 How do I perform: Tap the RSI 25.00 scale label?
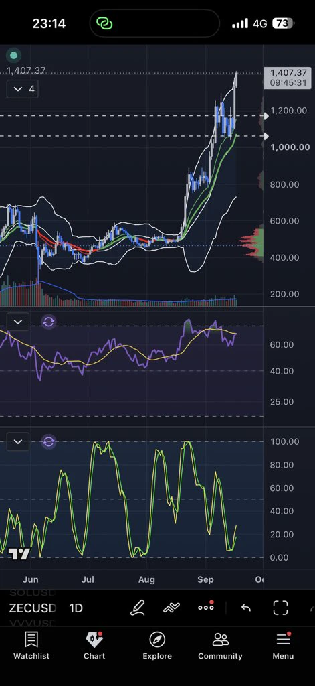click(x=282, y=402)
